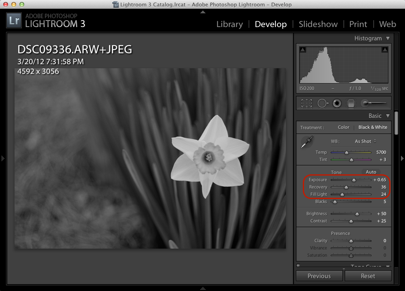Select the Spot Removal tool

[322, 103]
